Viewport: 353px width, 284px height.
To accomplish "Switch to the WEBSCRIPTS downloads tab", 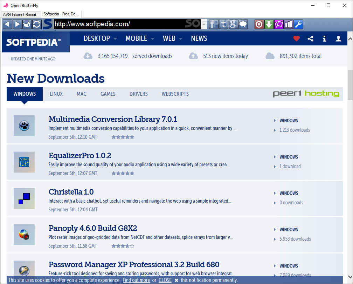I will 175,94.
